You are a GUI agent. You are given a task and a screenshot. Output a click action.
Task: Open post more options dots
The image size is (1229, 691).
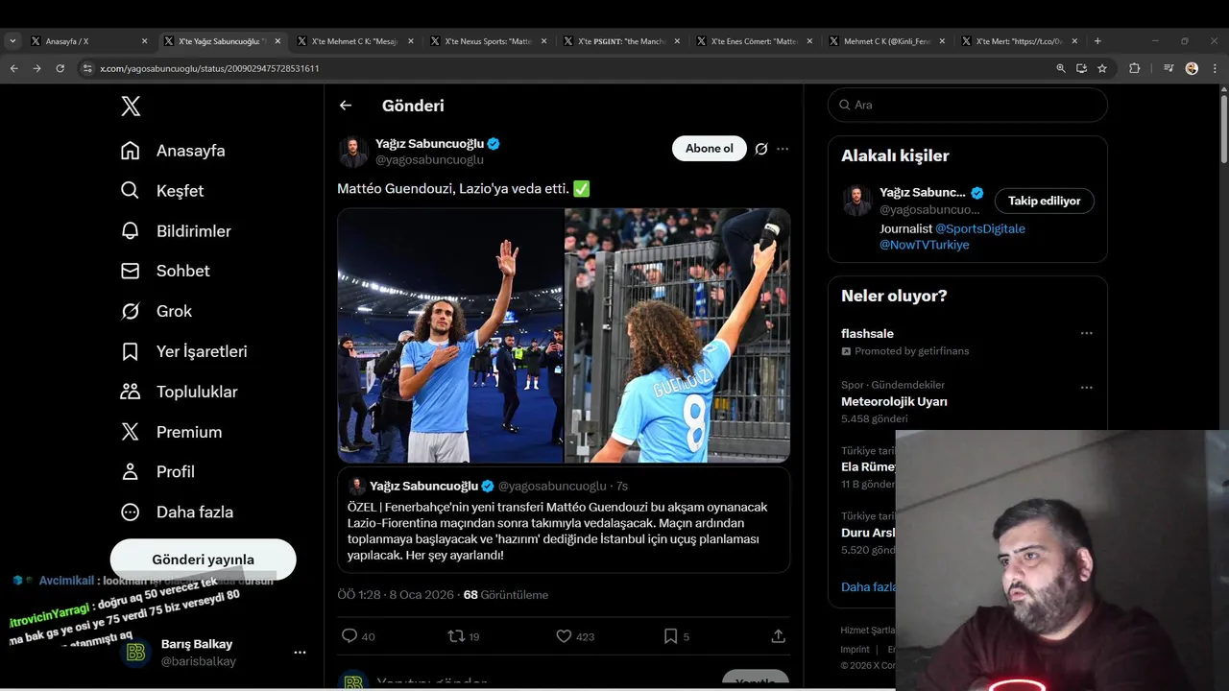click(x=783, y=149)
